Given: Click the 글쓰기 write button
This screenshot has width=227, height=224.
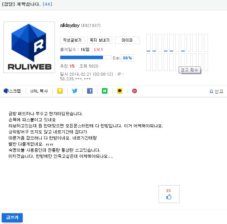Looking at the screenshot, I should point(12,218).
